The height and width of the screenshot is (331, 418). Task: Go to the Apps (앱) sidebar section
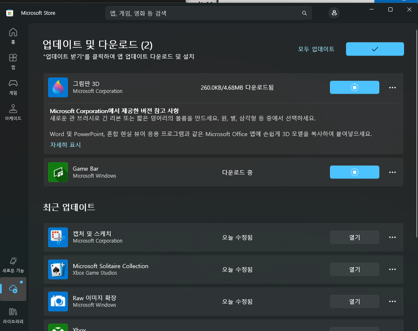[13, 62]
